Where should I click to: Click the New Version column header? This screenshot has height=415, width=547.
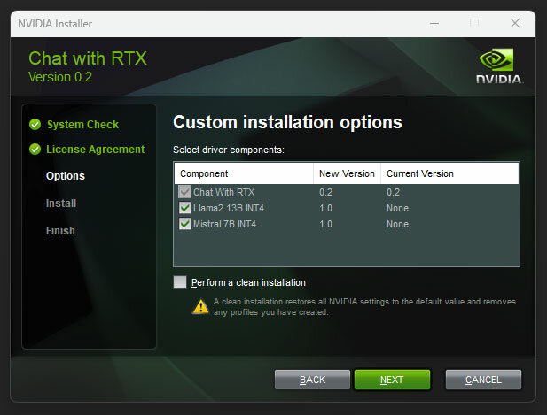(348, 173)
